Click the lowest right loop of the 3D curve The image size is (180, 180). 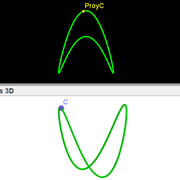pos(102,177)
